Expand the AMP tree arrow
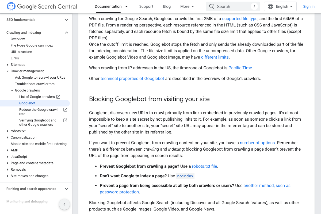Image resolution: width=321 pixels, height=214 pixels. coord(8,150)
